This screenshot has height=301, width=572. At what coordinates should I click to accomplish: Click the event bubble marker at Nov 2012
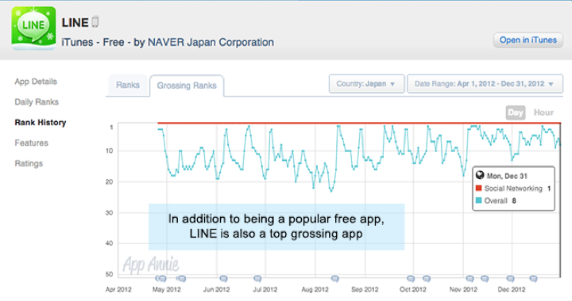(x=470, y=279)
